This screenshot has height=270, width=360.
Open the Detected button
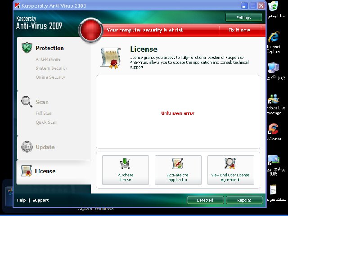click(205, 200)
